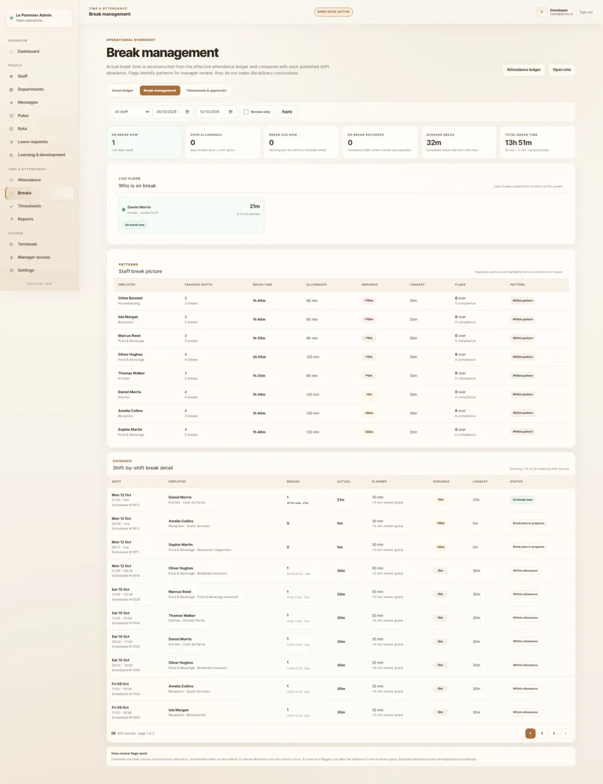Click the Learning & development icon
The height and width of the screenshot is (784, 603).
[x=11, y=155]
